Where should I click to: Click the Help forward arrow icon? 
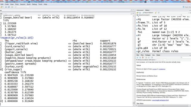click(140, 58)
